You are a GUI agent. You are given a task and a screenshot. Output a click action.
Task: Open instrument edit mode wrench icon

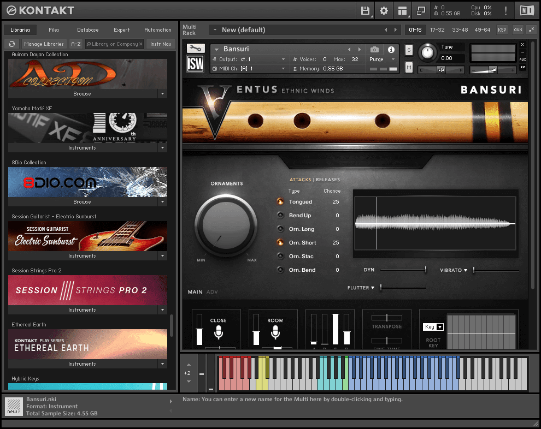196,49
